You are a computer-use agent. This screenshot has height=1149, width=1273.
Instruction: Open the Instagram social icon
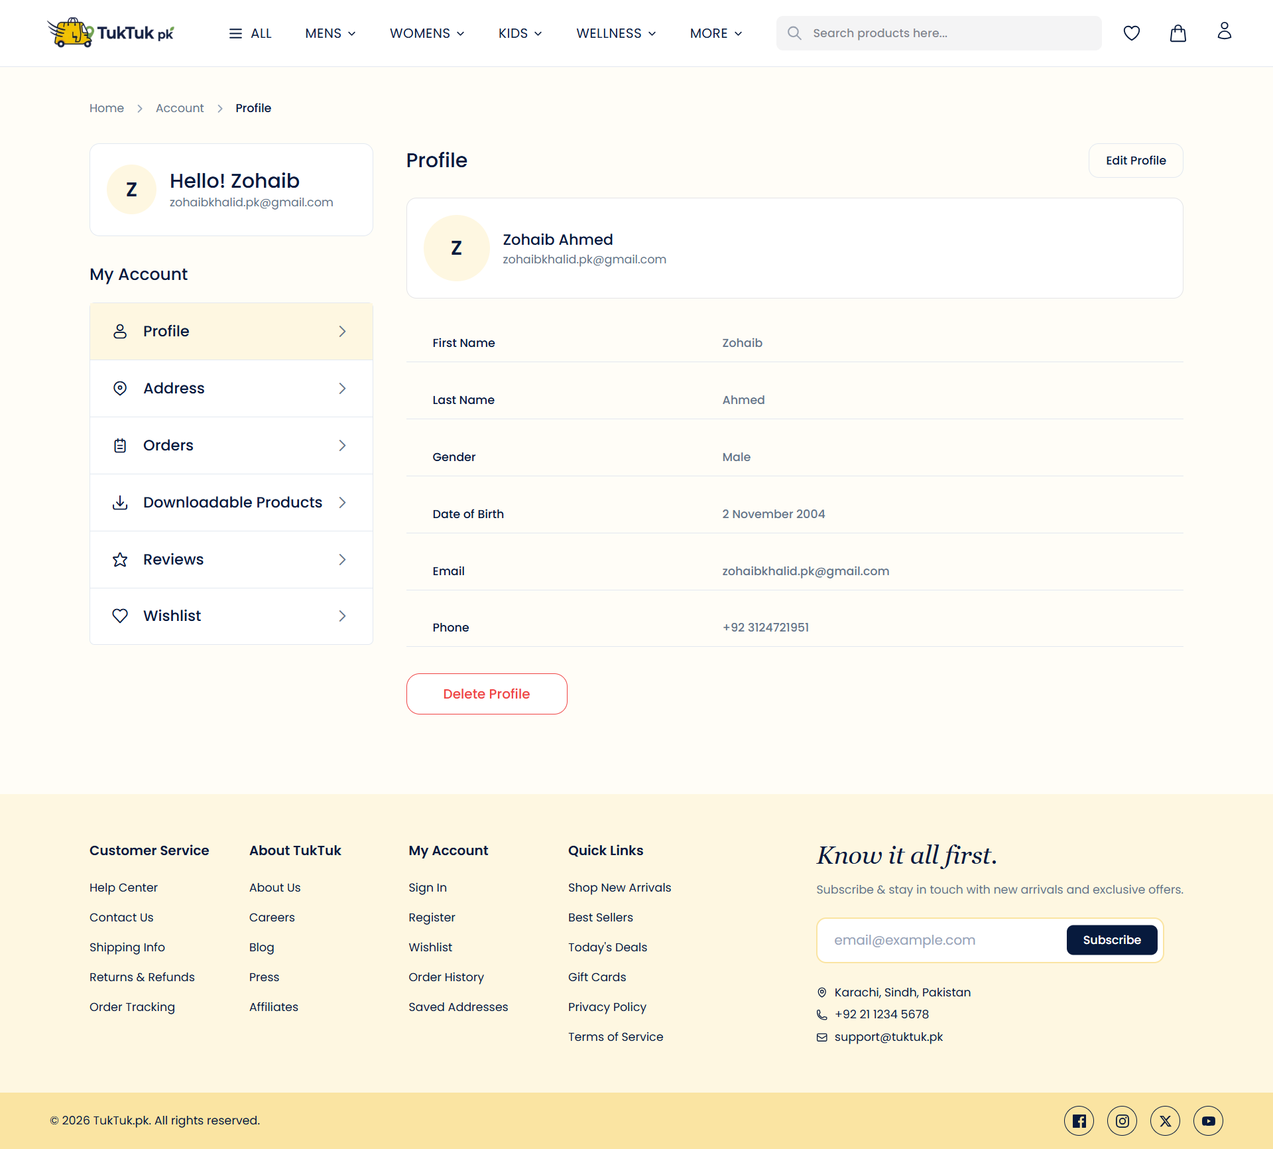point(1122,1121)
